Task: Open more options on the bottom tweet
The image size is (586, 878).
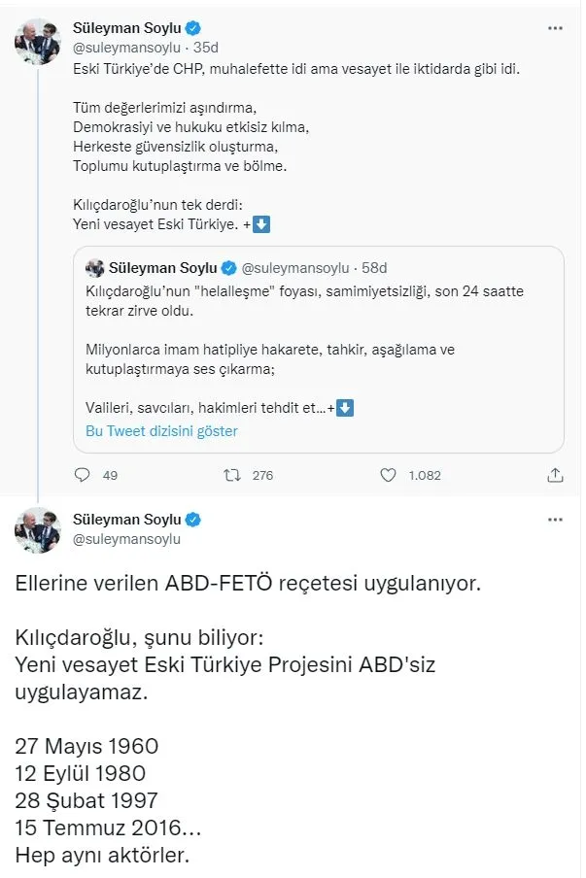Action: [x=555, y=519]
